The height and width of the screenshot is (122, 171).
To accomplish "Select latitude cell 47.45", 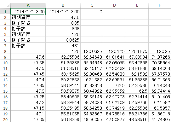I will point(28,74).
